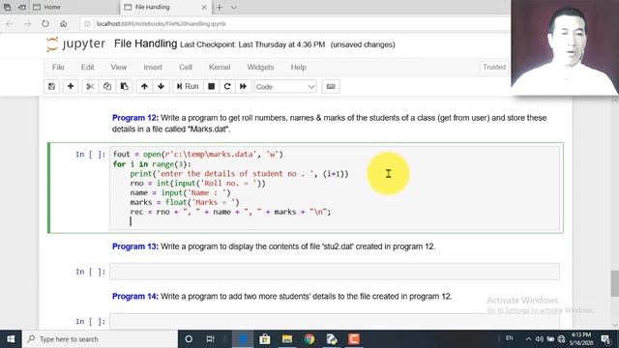
Task: Click the 'for i in range(3):' line
Action: point(152,164)
